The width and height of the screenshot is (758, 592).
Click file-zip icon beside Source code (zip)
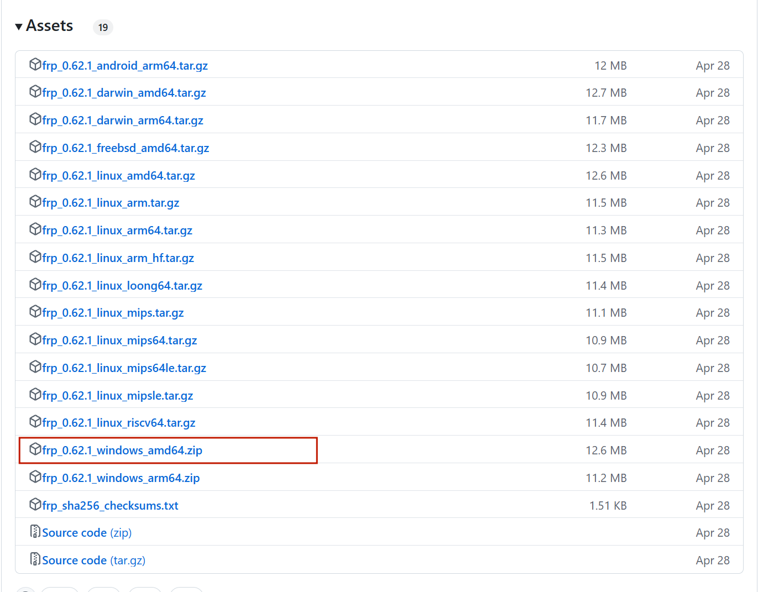click(x=35, y=532)
